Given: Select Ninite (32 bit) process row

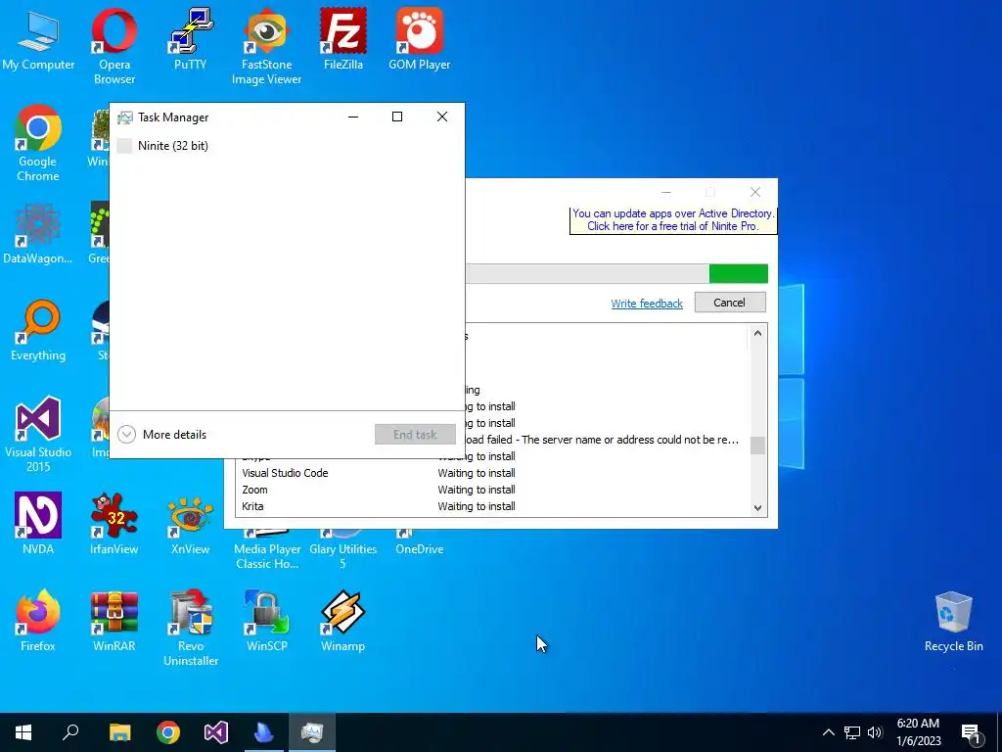Looking at the screenshot, I should pos(287,146).
